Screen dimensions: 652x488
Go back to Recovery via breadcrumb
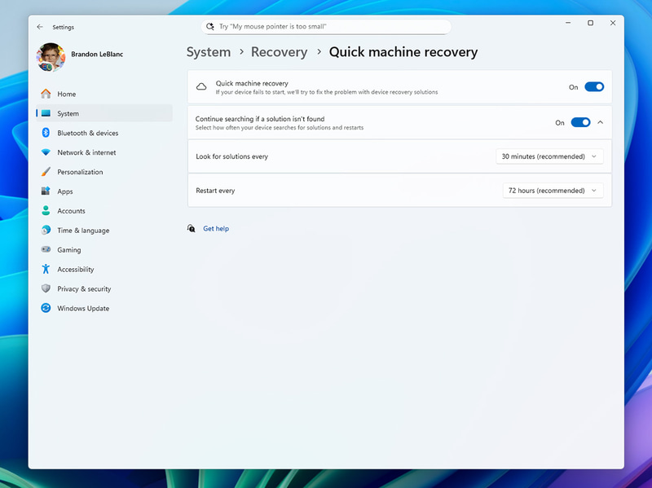pos(279,52)
